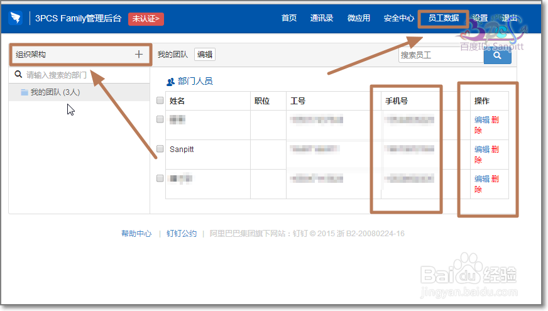This screenshot has width=548, height=311.
Task: Open the 帮助中心 footer link
Action: (136, 234)
